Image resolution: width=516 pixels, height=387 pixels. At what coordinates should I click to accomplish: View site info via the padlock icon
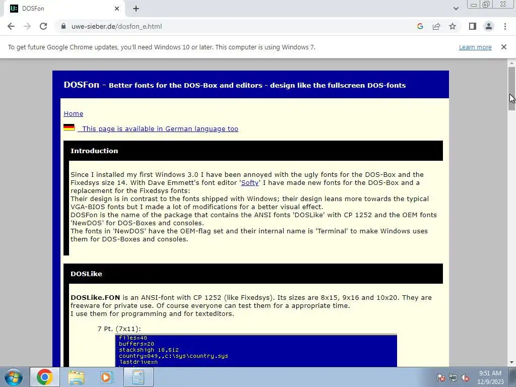point(63,26)
